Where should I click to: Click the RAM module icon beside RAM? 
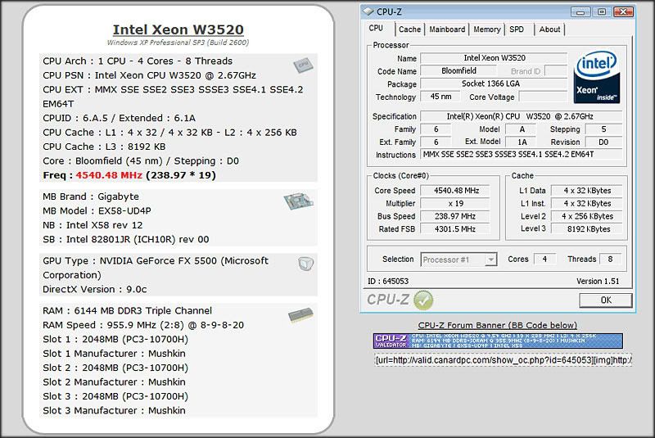pos(300,315)
